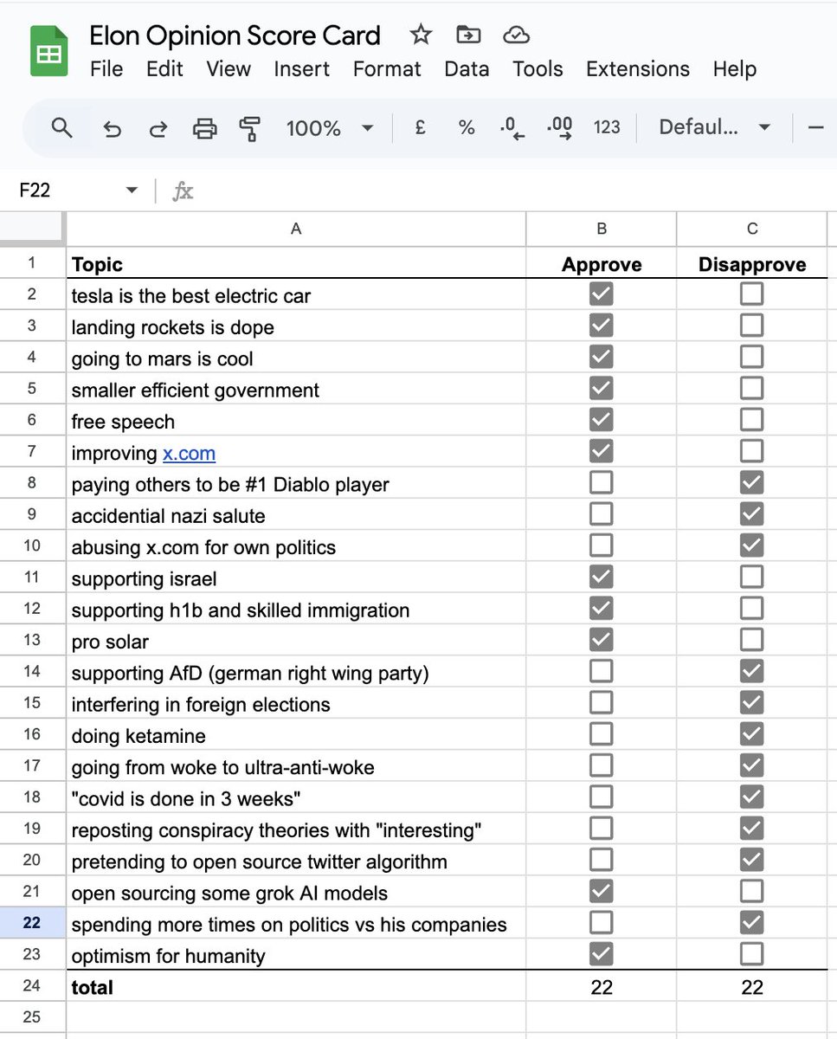Screen dimensions: 837x1039
Task: Select row 24 header
Action: (32, 986)
